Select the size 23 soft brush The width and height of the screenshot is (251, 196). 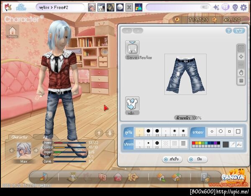point(183,132)
